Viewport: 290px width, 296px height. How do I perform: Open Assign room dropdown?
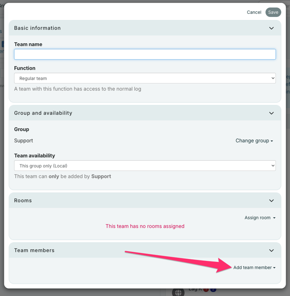(x=260, y=218)
